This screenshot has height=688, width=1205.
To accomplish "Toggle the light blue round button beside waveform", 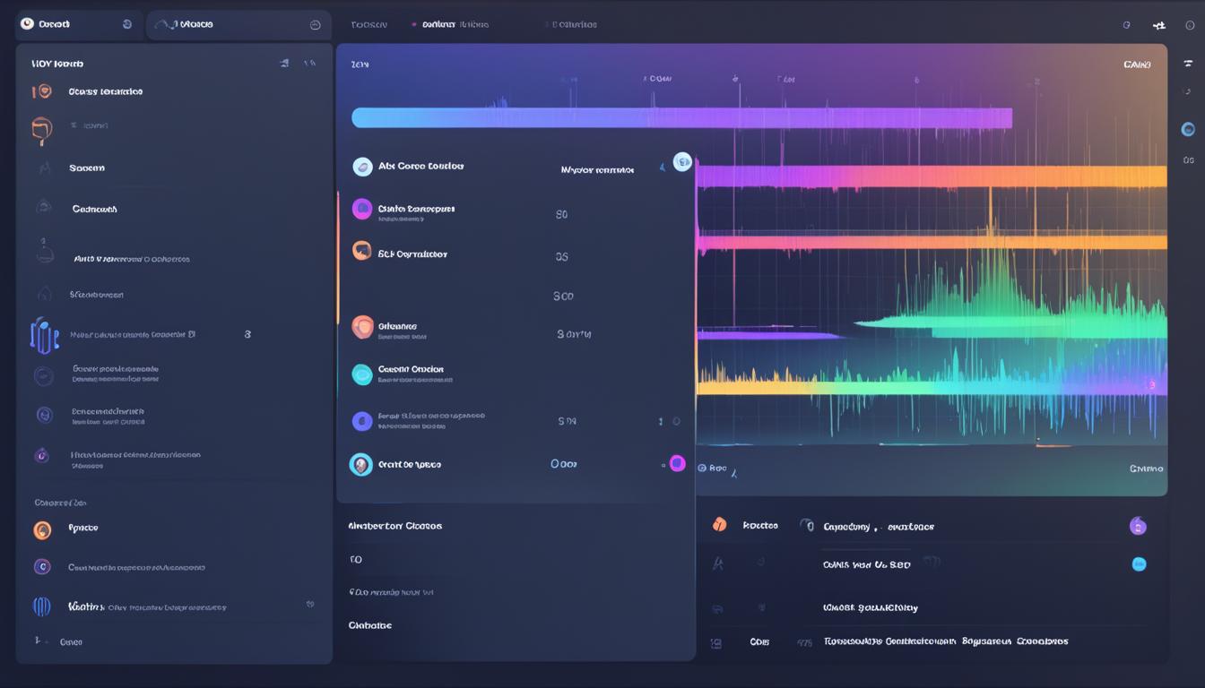I will (x=682, y=162).
